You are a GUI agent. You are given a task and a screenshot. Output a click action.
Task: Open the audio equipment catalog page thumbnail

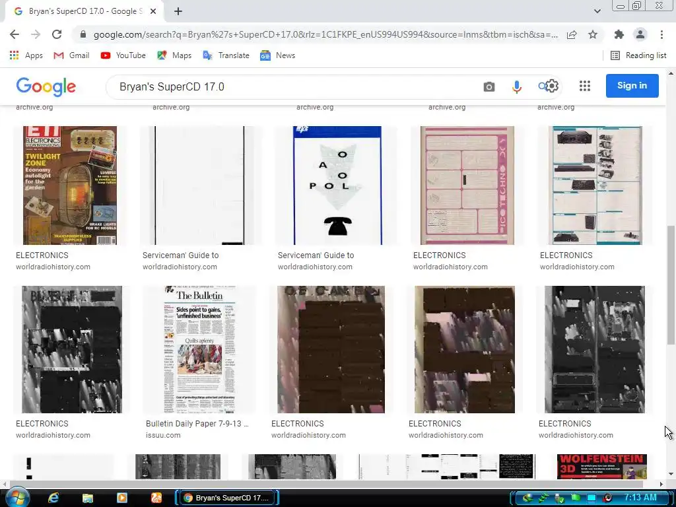[x=597, y=186]
